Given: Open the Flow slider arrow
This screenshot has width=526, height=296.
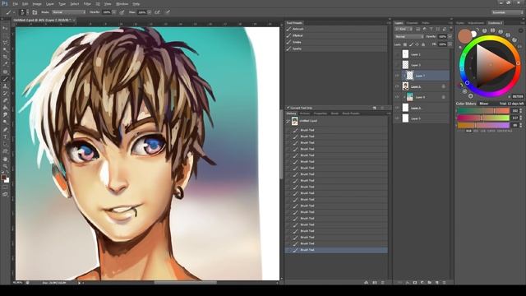Looking at the screenshot, I should (150, 12).
